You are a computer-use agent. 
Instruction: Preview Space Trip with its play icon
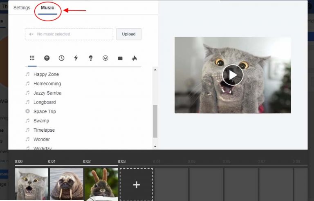coord(28,111)
